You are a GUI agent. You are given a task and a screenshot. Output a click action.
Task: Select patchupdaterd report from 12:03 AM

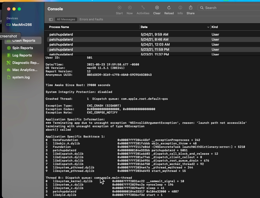[x=153, y=44]
